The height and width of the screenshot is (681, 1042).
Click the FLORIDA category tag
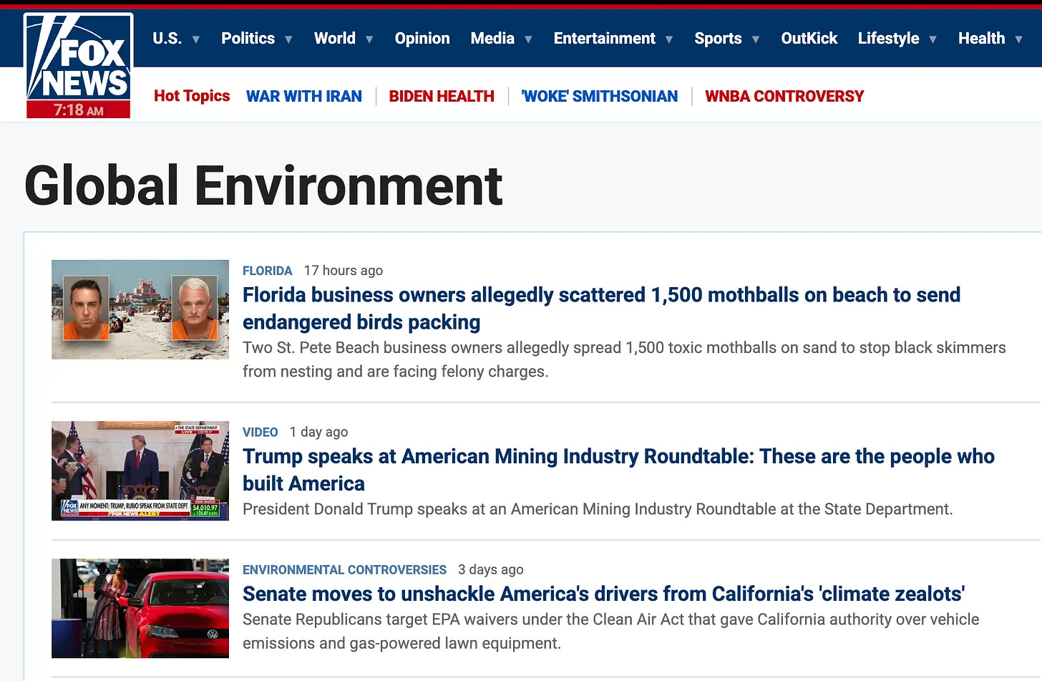coord(268,271)
